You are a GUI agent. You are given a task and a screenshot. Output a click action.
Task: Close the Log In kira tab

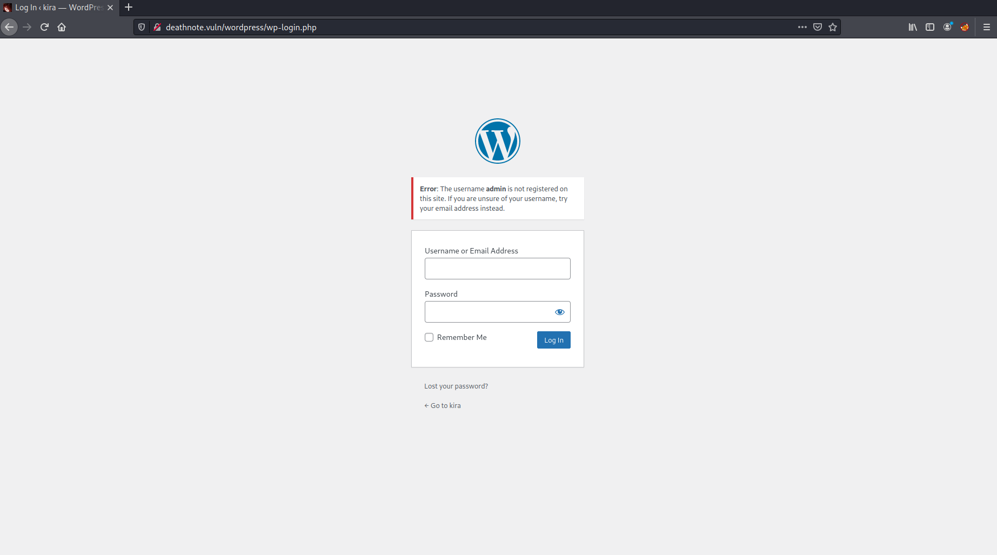click(x=110, y=8)
